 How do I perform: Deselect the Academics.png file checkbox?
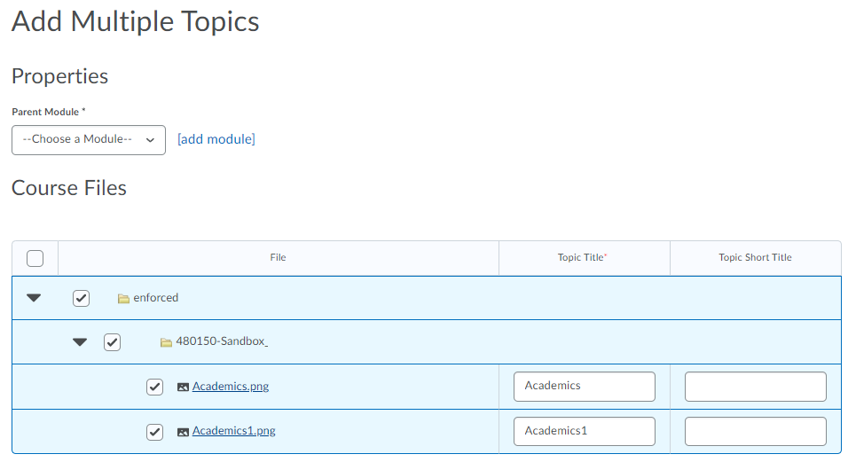point(154,387)
